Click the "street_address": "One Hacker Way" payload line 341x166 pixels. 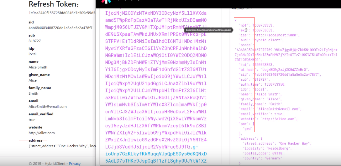point(277,143)
